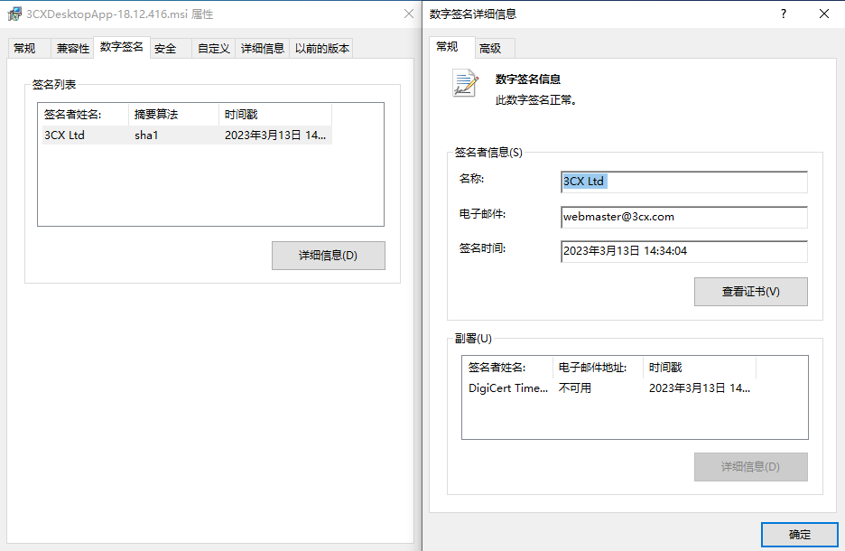Click the MSI installer icon in properties title bar

(14, 14)
